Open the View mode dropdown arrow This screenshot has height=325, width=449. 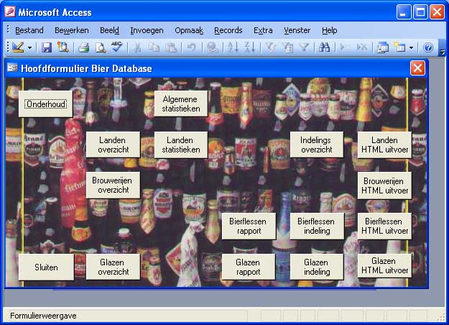click(x=29, y=47)
